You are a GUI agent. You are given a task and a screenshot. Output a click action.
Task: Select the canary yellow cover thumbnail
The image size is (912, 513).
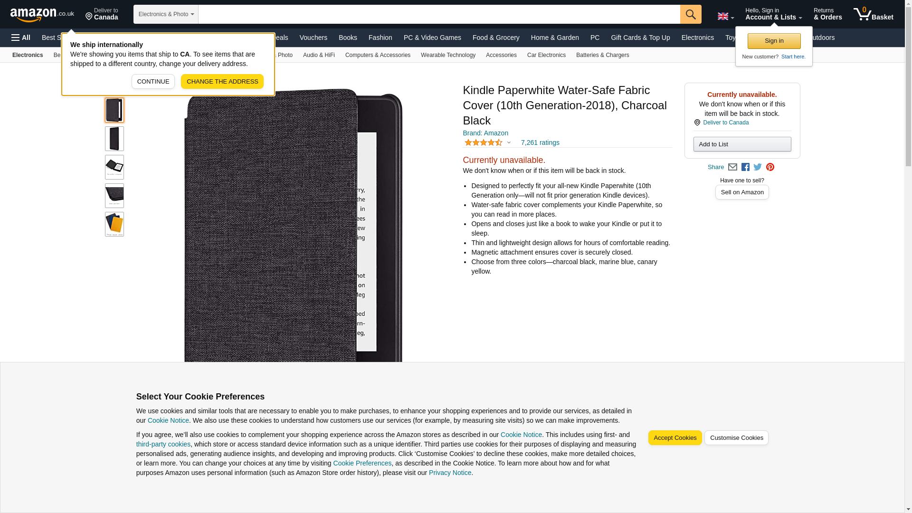(114, 224)
